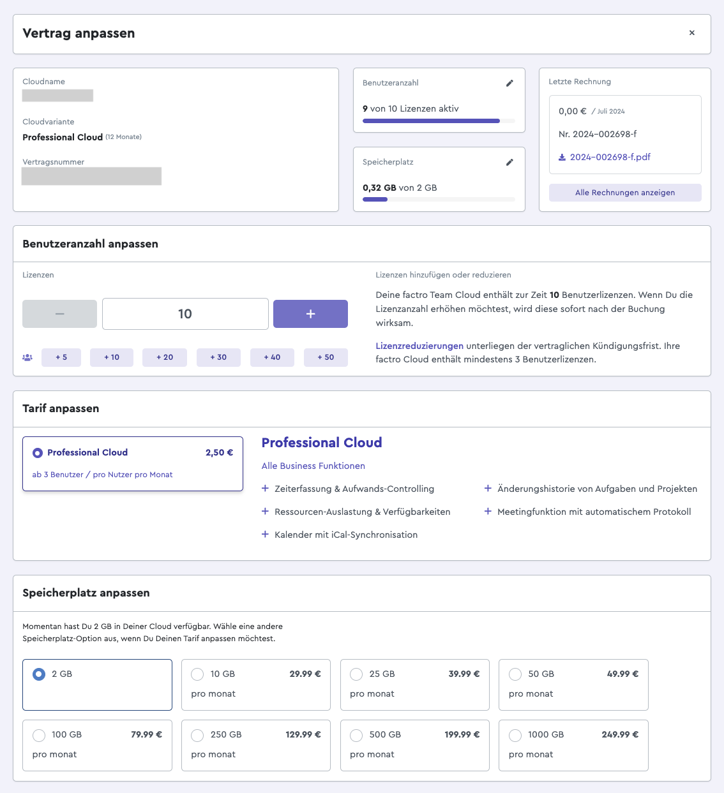The height and width of the screenshot is (793, 724).
Task: Select the 250 GB storage option
Action: point(256,745)
